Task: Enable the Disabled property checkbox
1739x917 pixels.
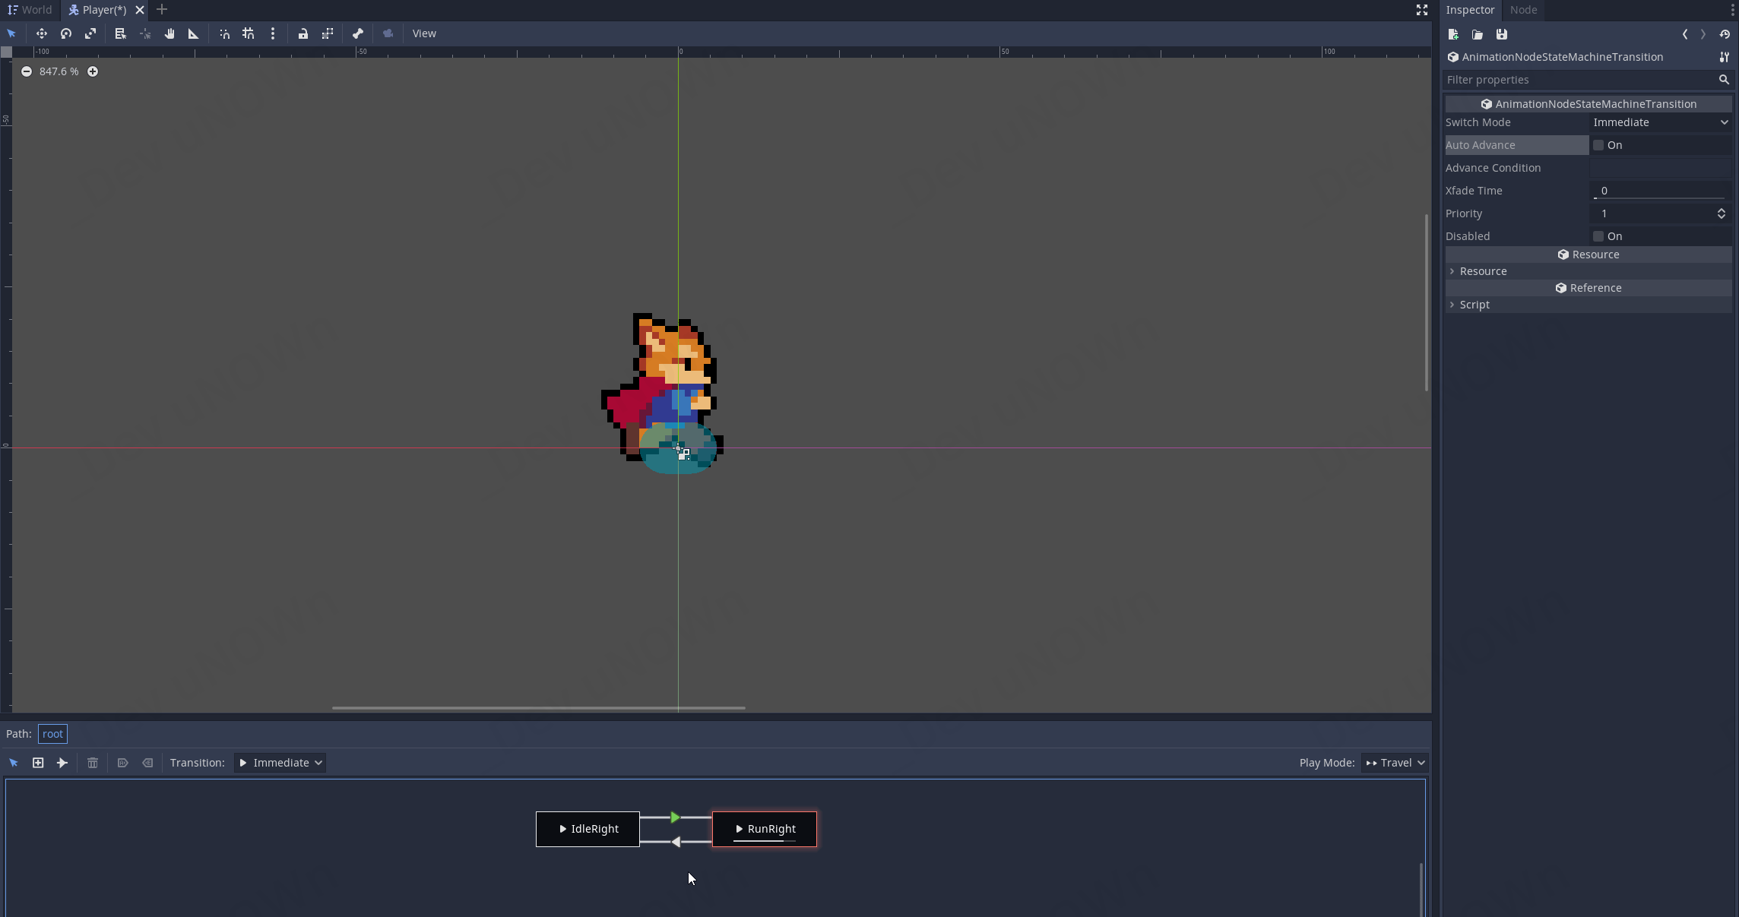Action: tap(1598, 236)
